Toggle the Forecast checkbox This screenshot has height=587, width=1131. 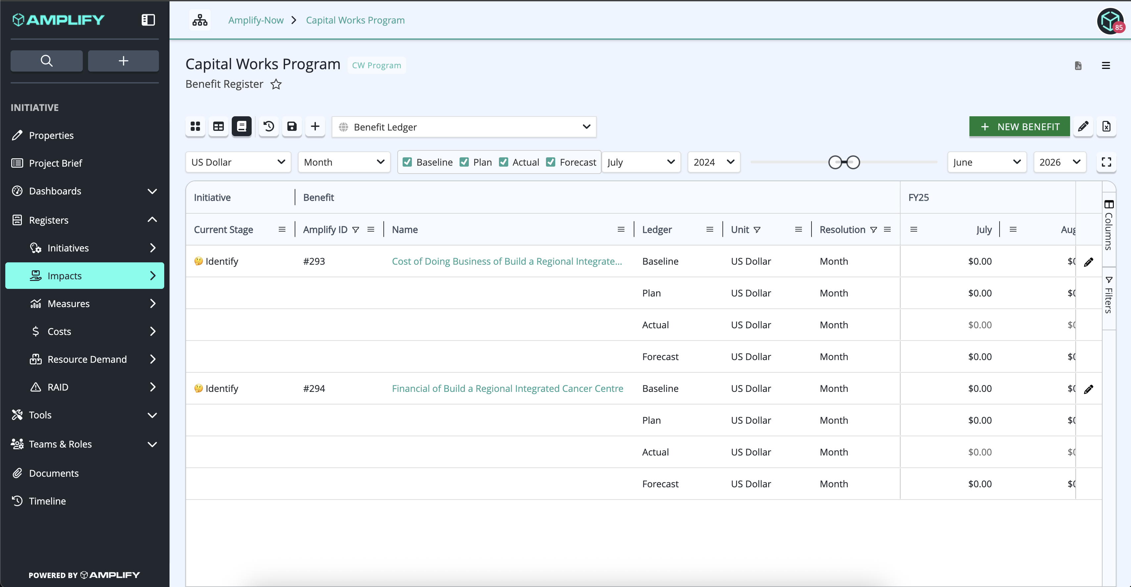point(551,162)
